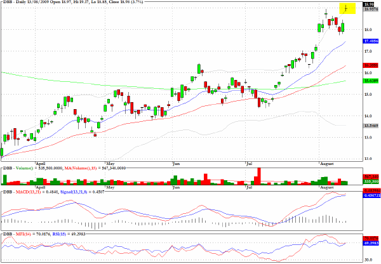Select the blue 69.2983 RSI value tag
The height and width of the screenshot is (264, 381).
371,243
